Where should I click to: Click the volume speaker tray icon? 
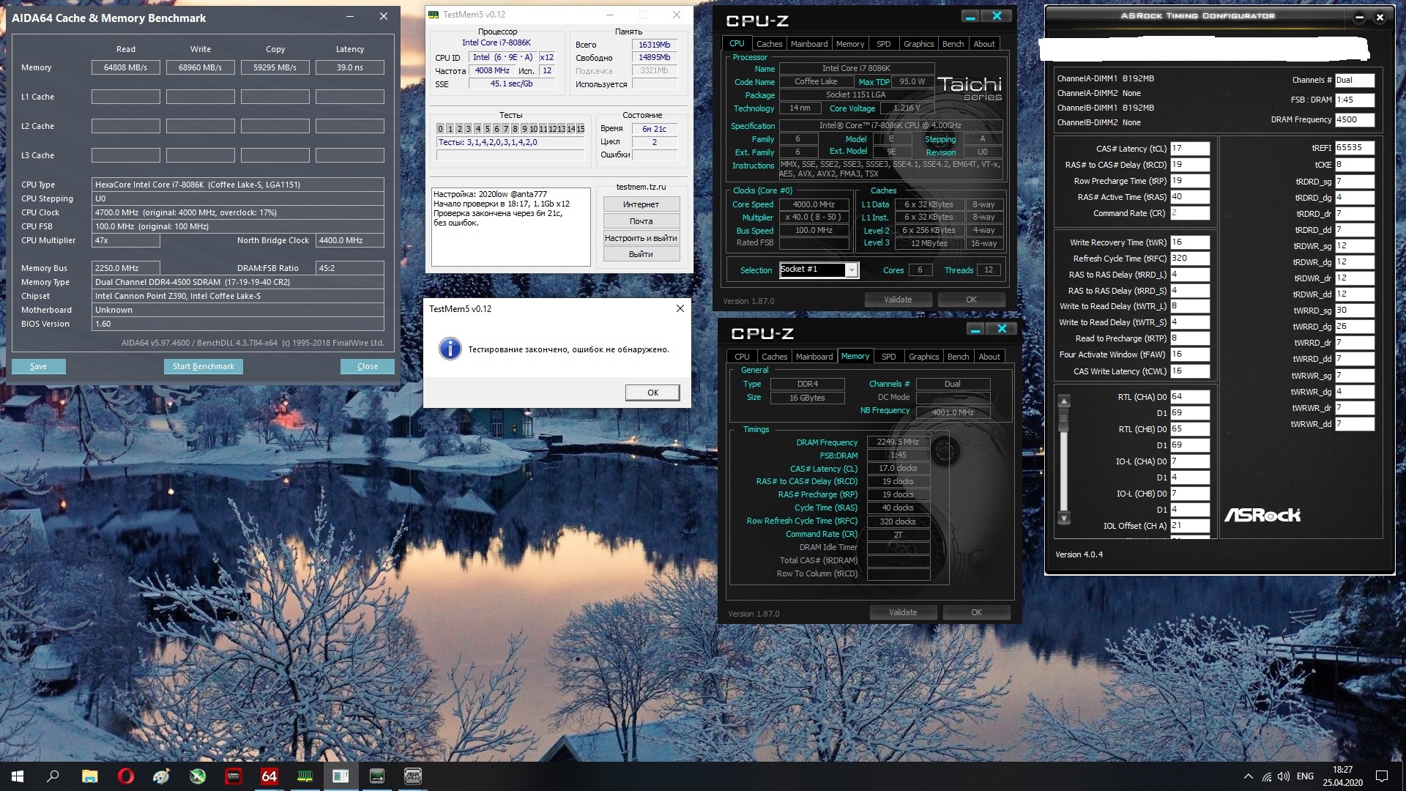(x=1283, y=776)
